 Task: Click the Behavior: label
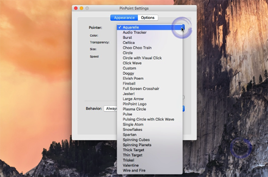[94, 108]
